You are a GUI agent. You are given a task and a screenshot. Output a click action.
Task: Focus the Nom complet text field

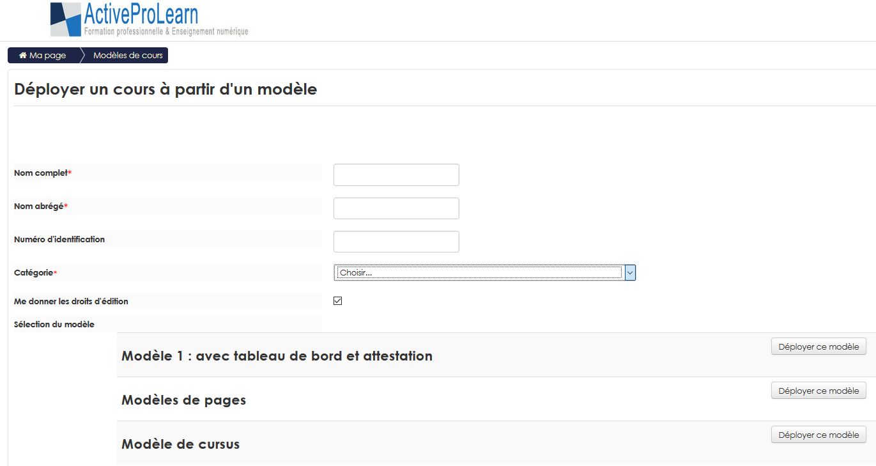tap(396, 175)
